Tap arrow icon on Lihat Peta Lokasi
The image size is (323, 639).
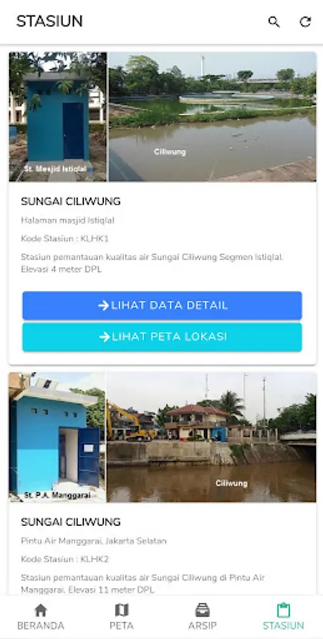pos(104,337)
